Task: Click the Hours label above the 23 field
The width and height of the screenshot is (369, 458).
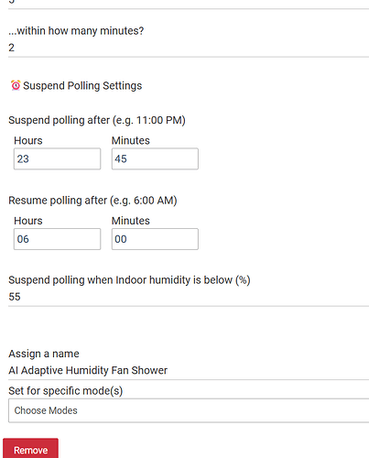Action: pyautogui.click(x=28, y=140)
